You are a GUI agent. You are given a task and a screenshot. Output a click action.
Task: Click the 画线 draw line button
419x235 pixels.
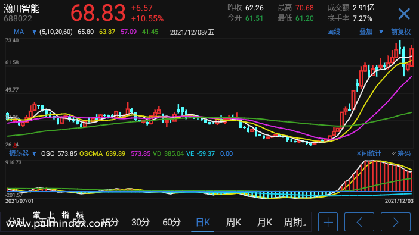(334, 32)
